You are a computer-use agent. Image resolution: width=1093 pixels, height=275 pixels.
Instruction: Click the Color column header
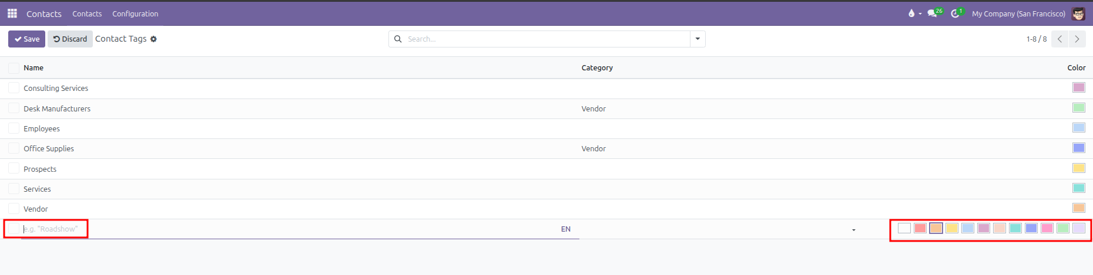point(1077,68)
